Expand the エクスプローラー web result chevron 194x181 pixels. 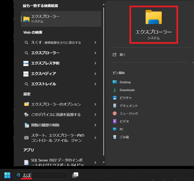pos(95,53)
